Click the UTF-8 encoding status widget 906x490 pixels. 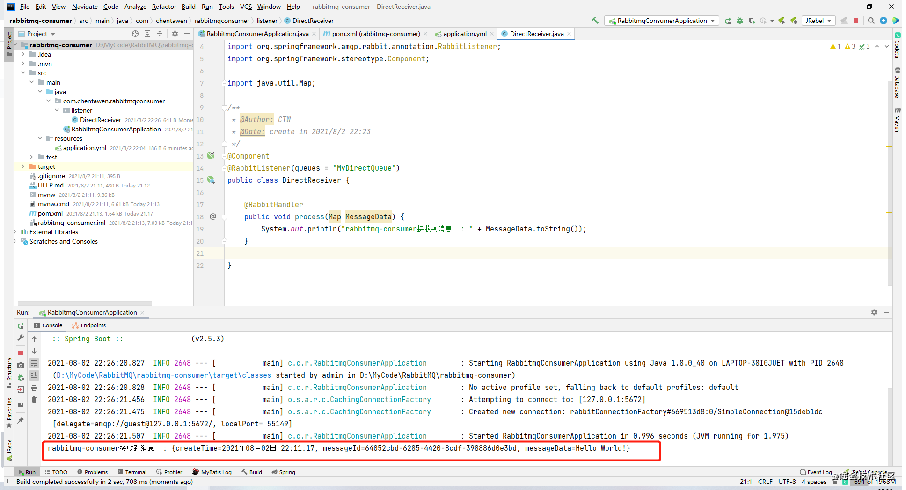point(787,482)
